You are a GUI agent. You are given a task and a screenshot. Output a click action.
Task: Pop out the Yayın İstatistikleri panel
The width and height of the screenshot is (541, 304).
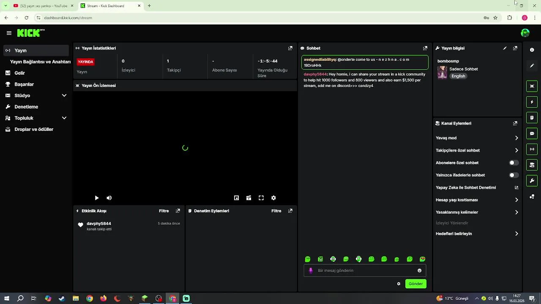point(290,48)
